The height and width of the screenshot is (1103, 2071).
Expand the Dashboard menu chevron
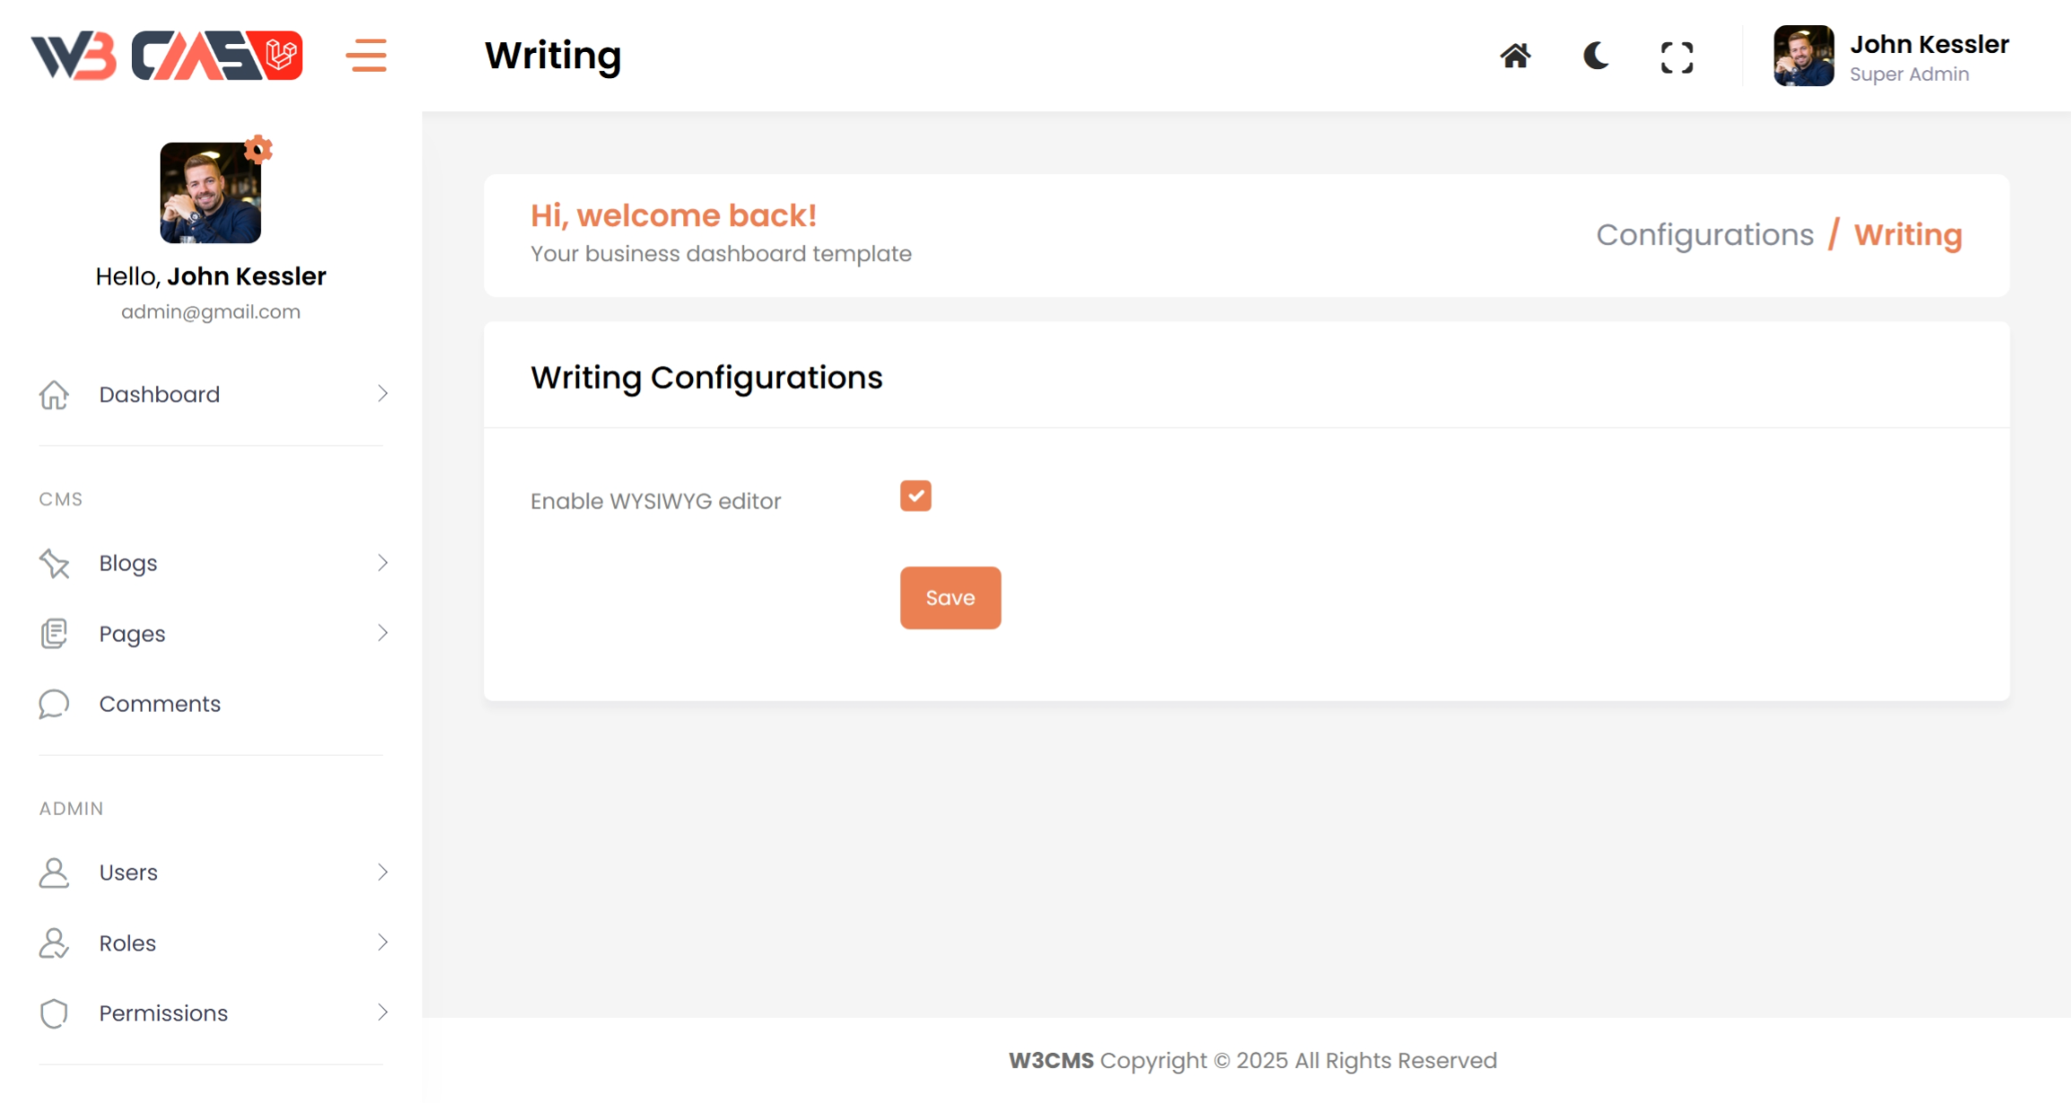pos(383,394)
